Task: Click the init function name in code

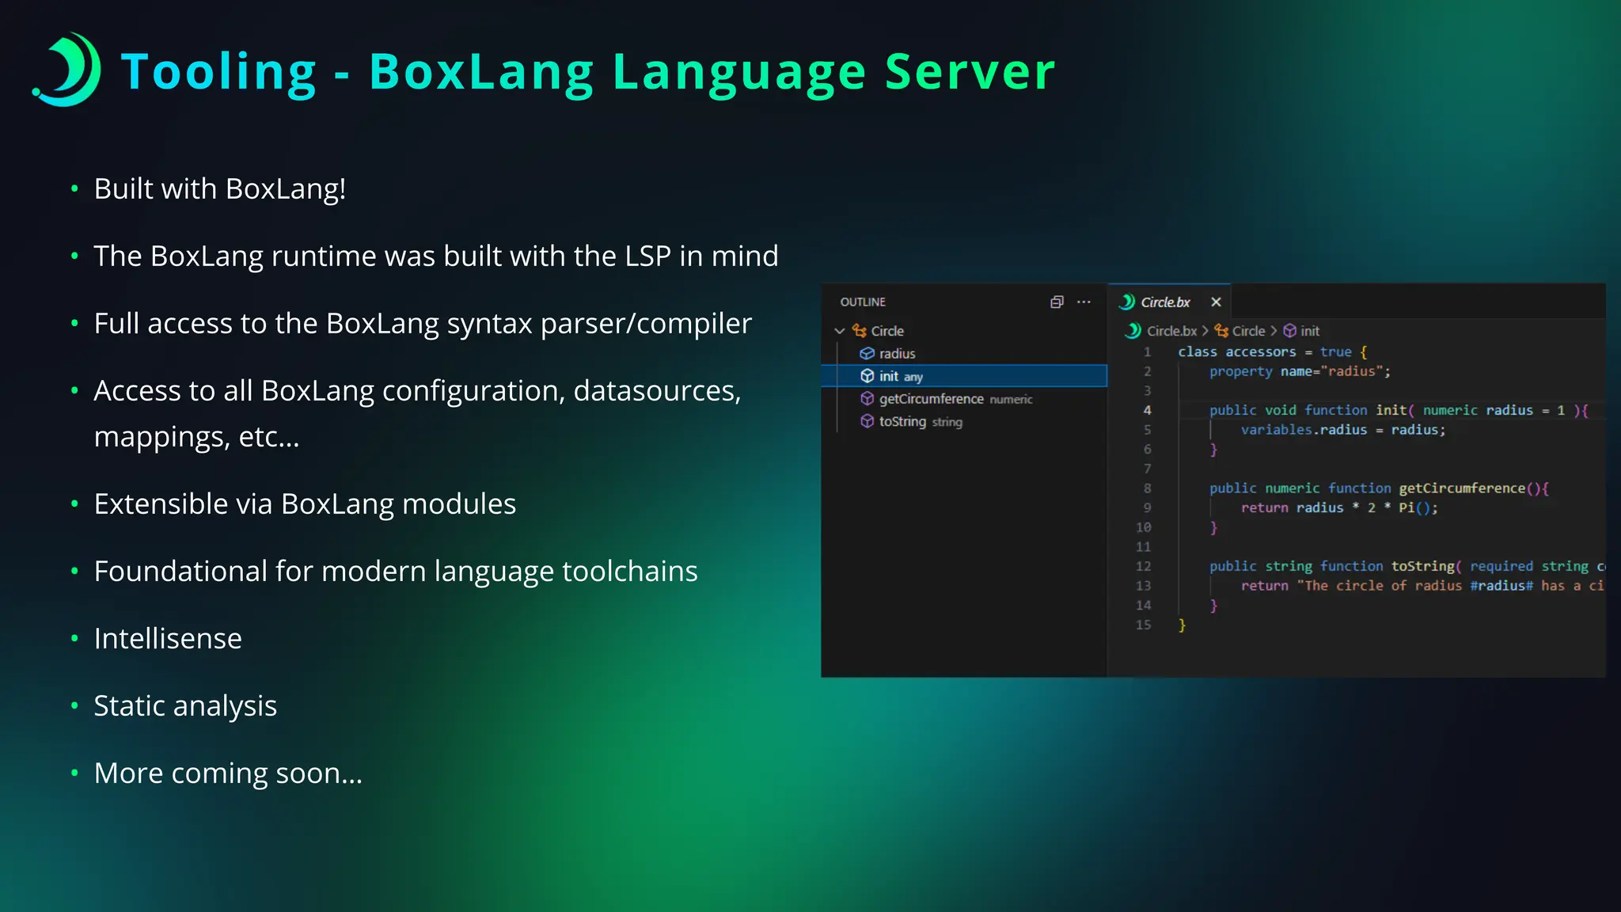Action: click(1391, 410)
